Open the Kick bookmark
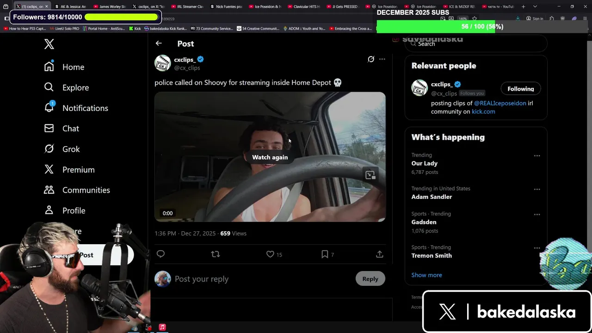The image size is (592, 333). [135, 29]
